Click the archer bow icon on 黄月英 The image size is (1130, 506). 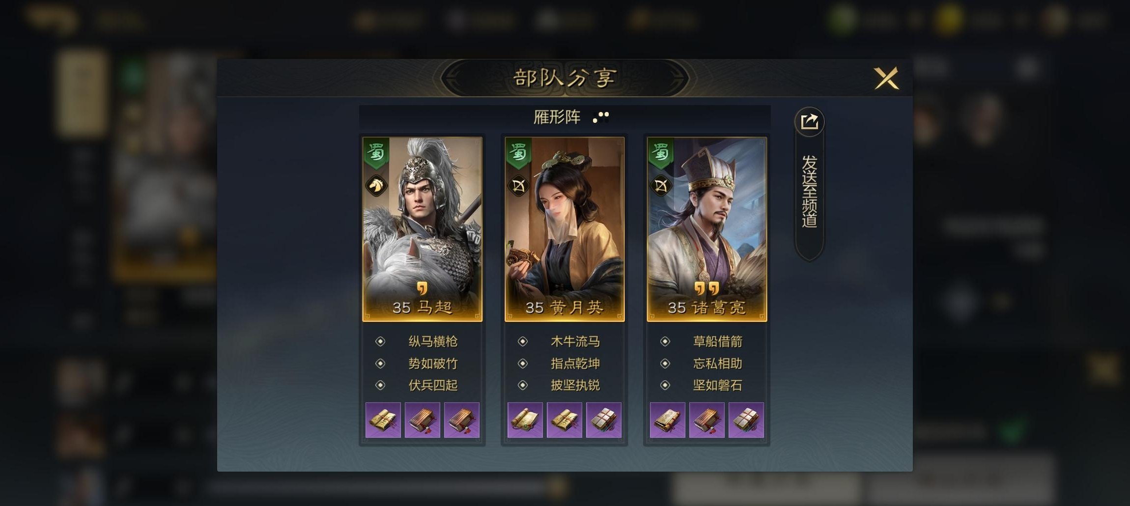(x=519, y=186)
